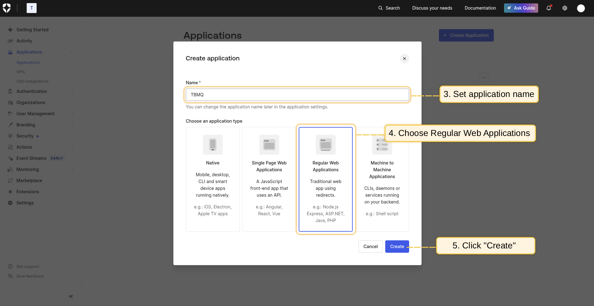Open the three-dots options menu

(484, 77)
